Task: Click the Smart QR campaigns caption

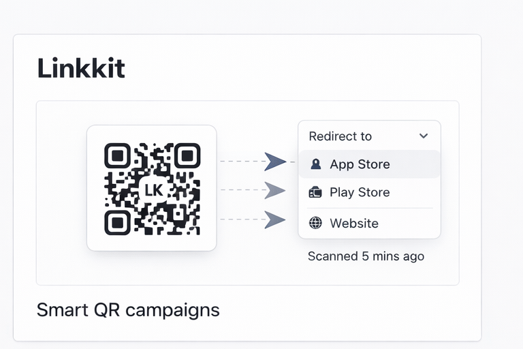Action: point(128,310)
